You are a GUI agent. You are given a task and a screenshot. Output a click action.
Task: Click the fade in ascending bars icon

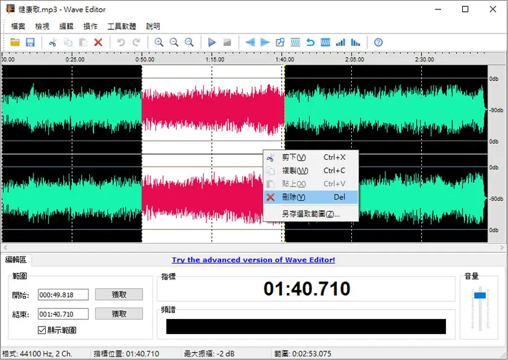point(341,42)
